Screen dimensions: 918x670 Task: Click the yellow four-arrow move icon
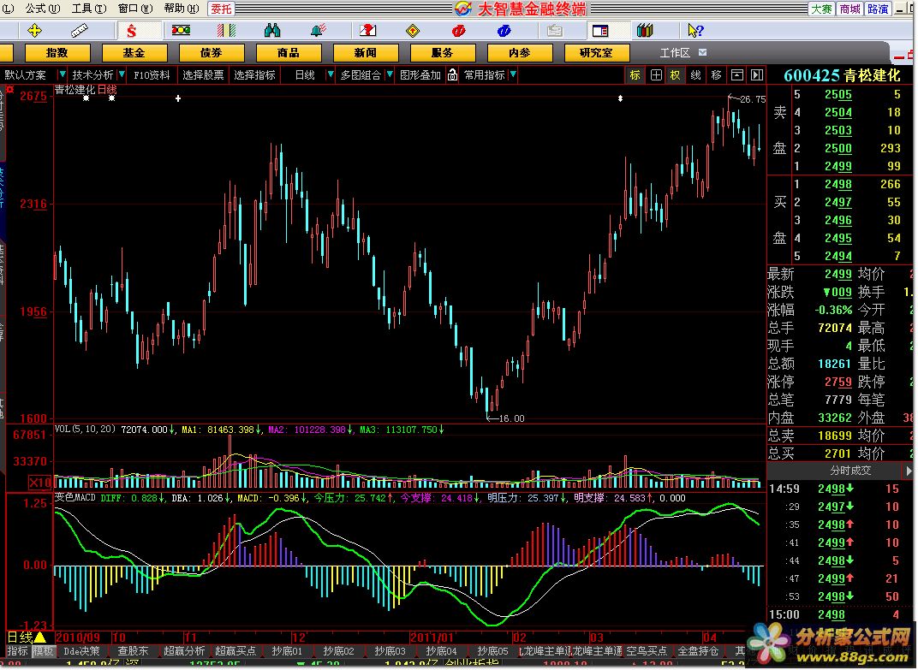click(x=34, y=31)
